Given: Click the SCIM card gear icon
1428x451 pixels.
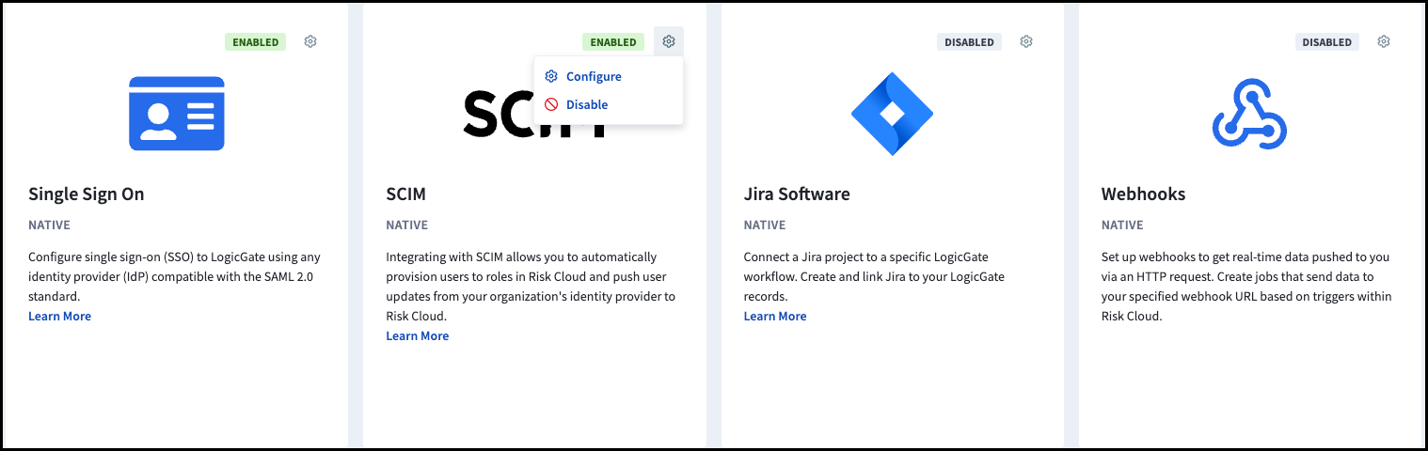Looking at the screenshot, I should tap(669, 41).
